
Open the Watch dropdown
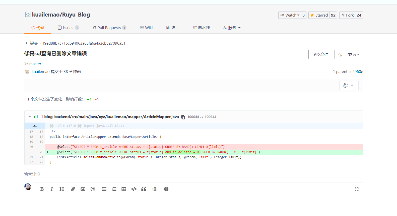[x=290, y=15]
